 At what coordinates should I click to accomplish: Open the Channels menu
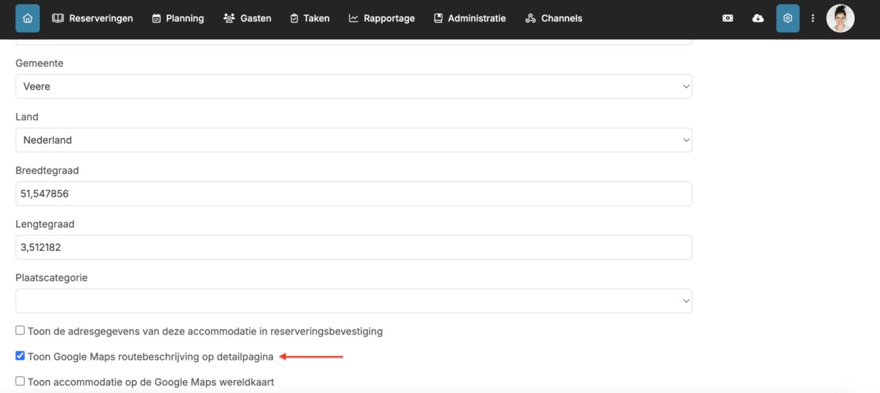click(553, 18)
